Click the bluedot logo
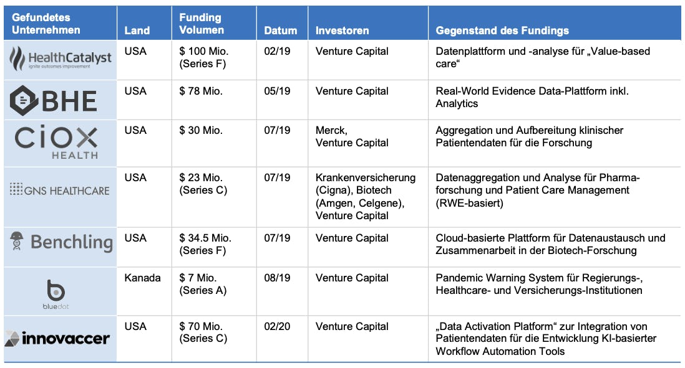 [x=56, y=295]
